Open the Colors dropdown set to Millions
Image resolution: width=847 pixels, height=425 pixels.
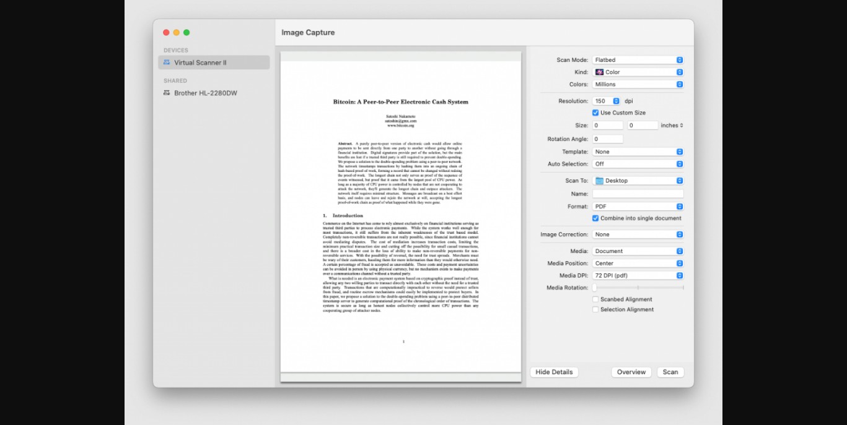638,84
